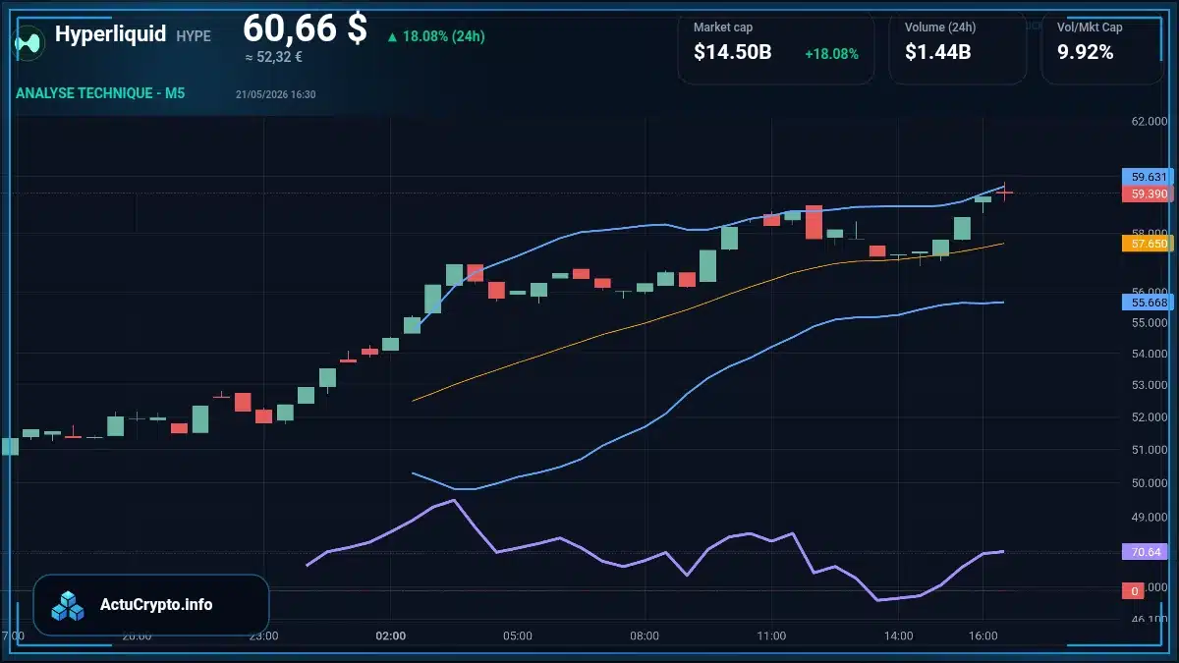
Task: Click the Market cap card title
Action: (723, 28)
